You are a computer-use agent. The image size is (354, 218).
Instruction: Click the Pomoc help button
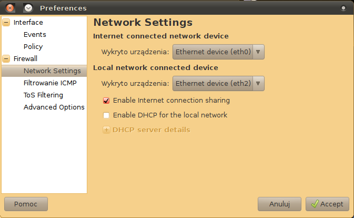pyautogui.click(x=26, y=204)
